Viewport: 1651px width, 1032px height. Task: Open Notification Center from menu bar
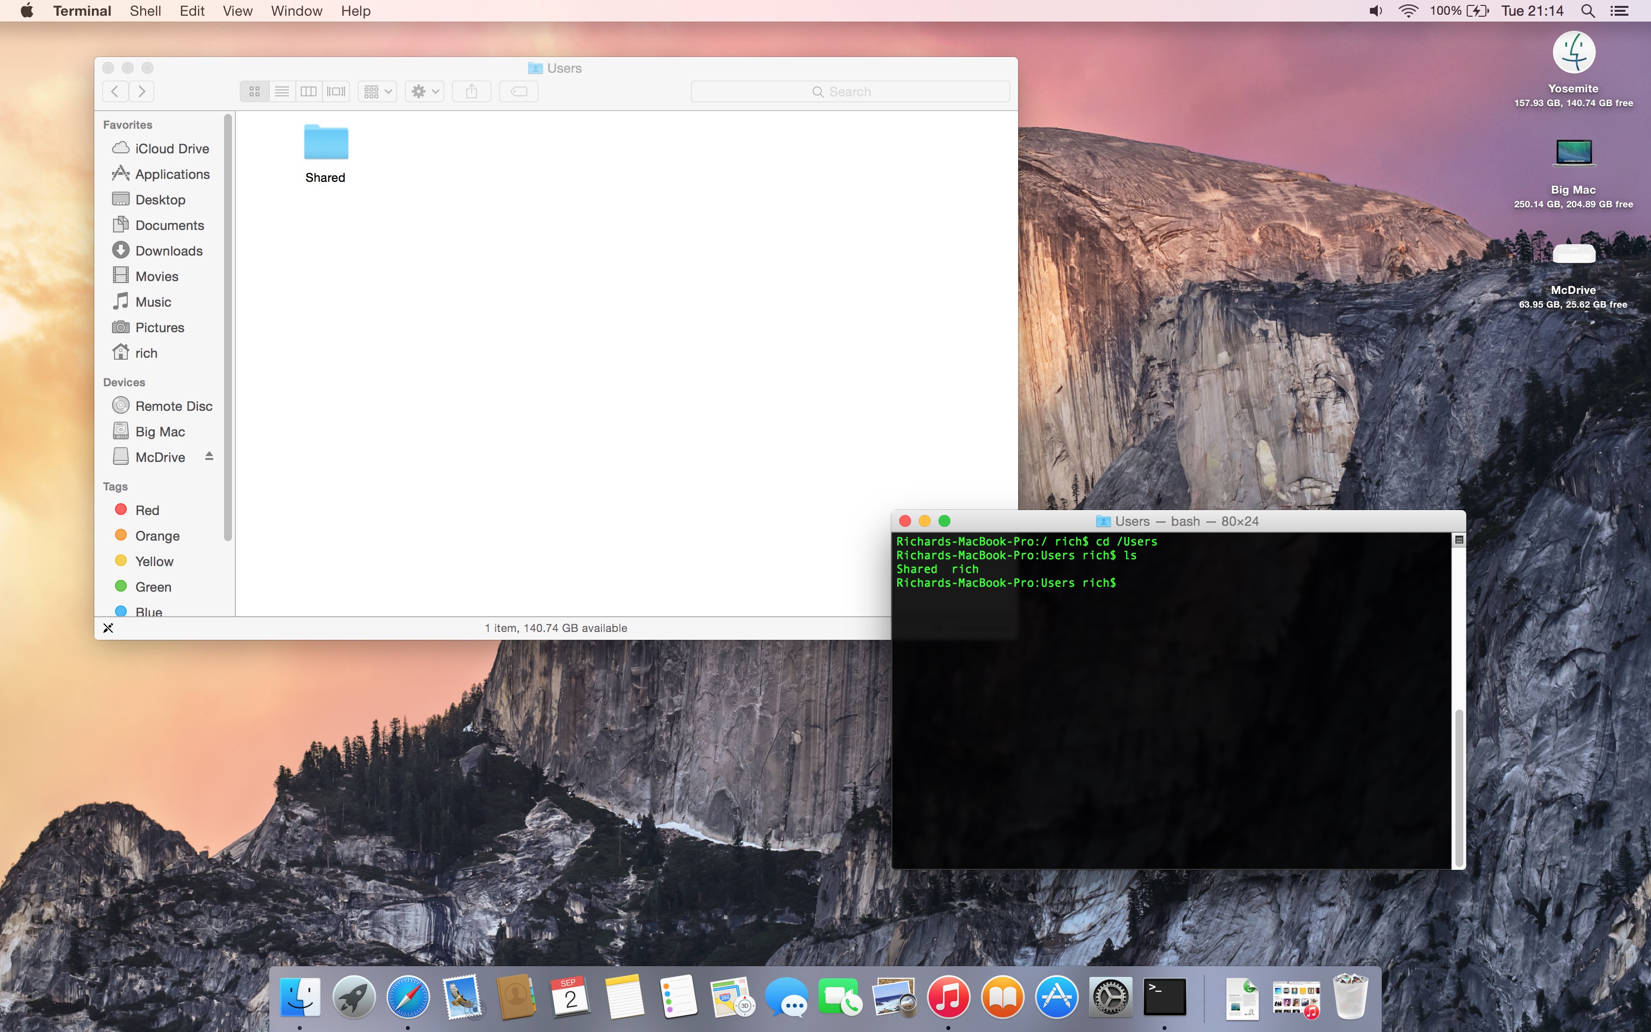click(x=1620, y=11)
